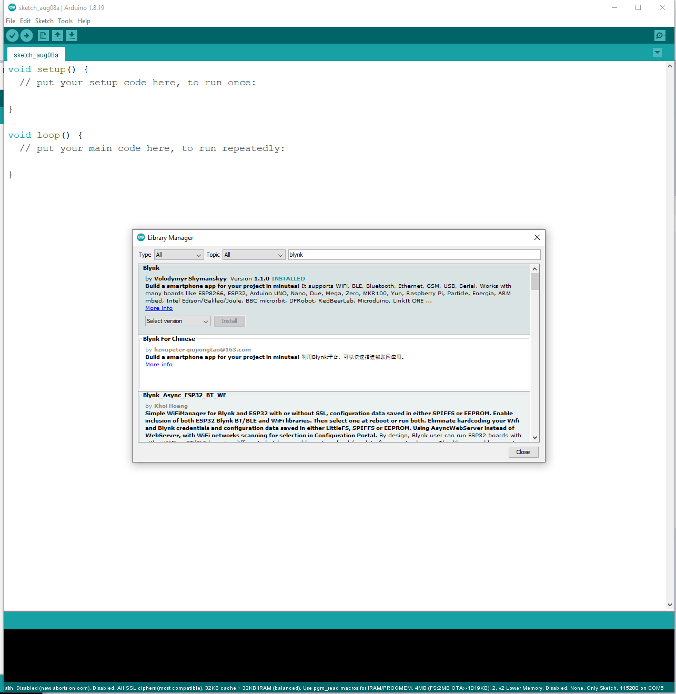
Task: Click the Library Manager dialog Arduino icon
Action: (141, 237)
